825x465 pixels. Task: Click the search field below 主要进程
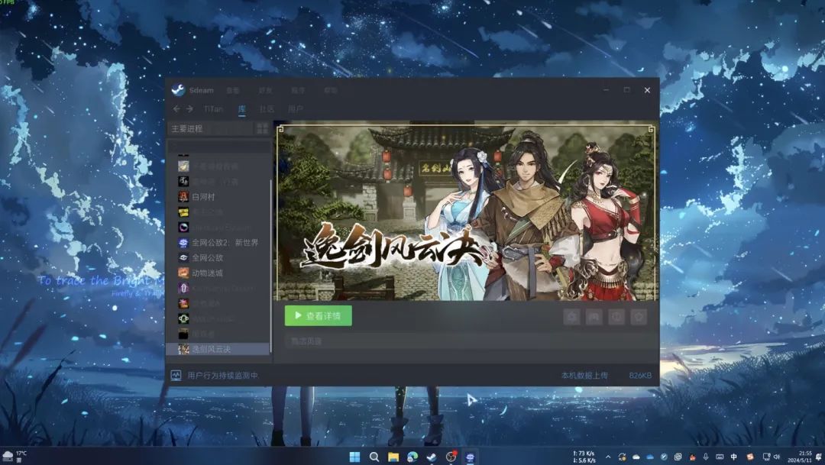click(x=219, y=146)
